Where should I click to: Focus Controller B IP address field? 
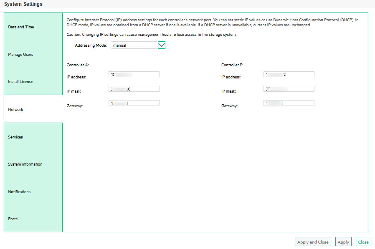(x=289, y=74)
